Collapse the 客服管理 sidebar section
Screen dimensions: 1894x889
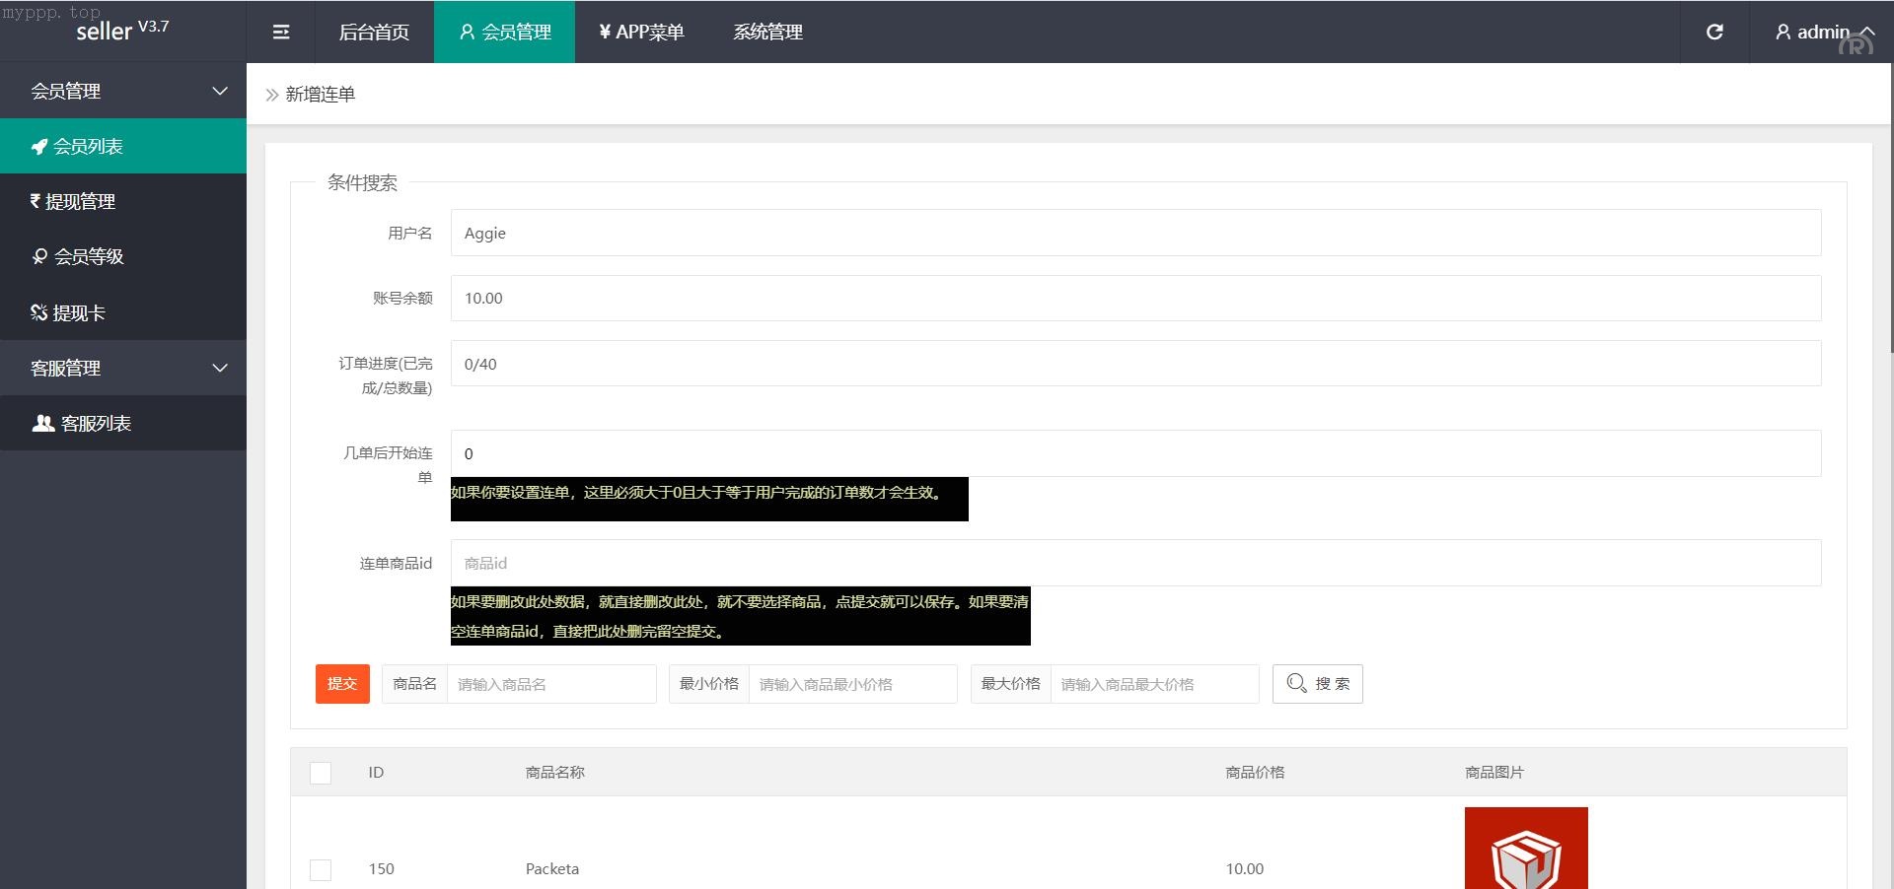coord(220,368)
